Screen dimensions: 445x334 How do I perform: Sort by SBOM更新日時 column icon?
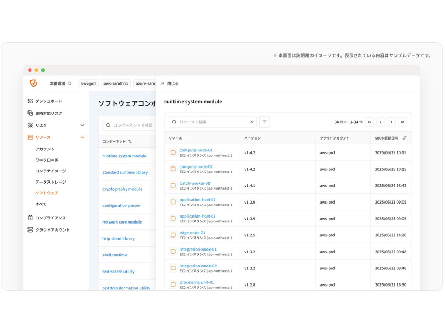[x=405, y=138]
